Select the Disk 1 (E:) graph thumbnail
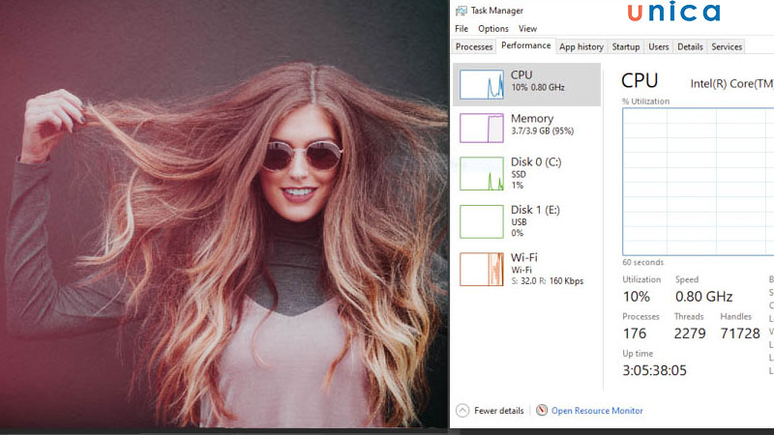The height and width of the screenshot is (435, 774). pyautogui.click(x=481, y=221)
